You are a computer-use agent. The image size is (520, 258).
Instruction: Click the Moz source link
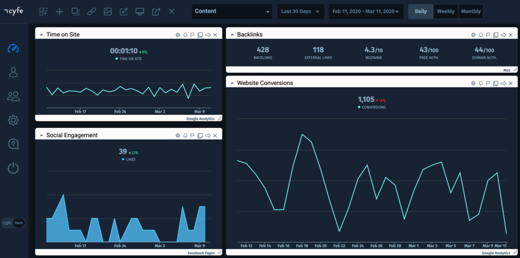coord(507,70)
